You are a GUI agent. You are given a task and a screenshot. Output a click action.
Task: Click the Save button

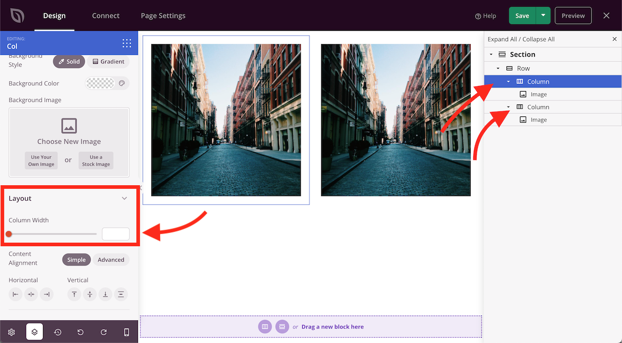(x=522, y=16)
